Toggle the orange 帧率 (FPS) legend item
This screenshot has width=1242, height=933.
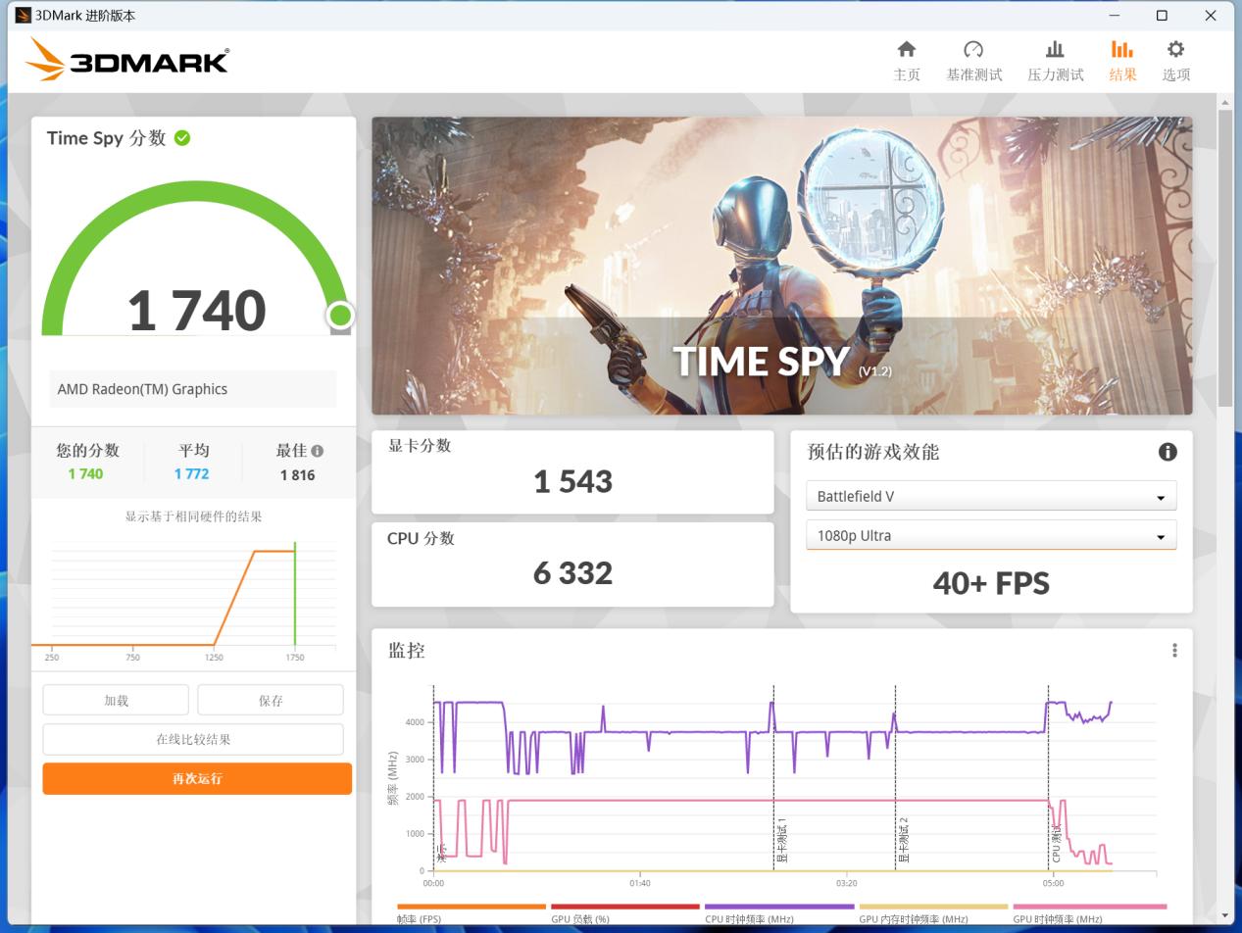[471, 913]
